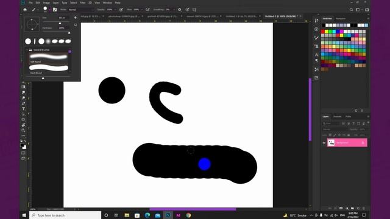Open smoothing options gear icon

pyautogui.click(x=180, y=10)
